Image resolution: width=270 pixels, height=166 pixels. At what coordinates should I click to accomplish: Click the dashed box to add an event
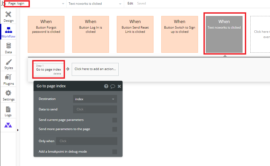pos(260,34)
